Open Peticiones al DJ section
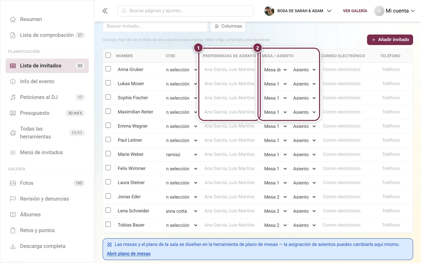Image resolution: width=421 pixels, height=263 pixels. coord(47,97)
